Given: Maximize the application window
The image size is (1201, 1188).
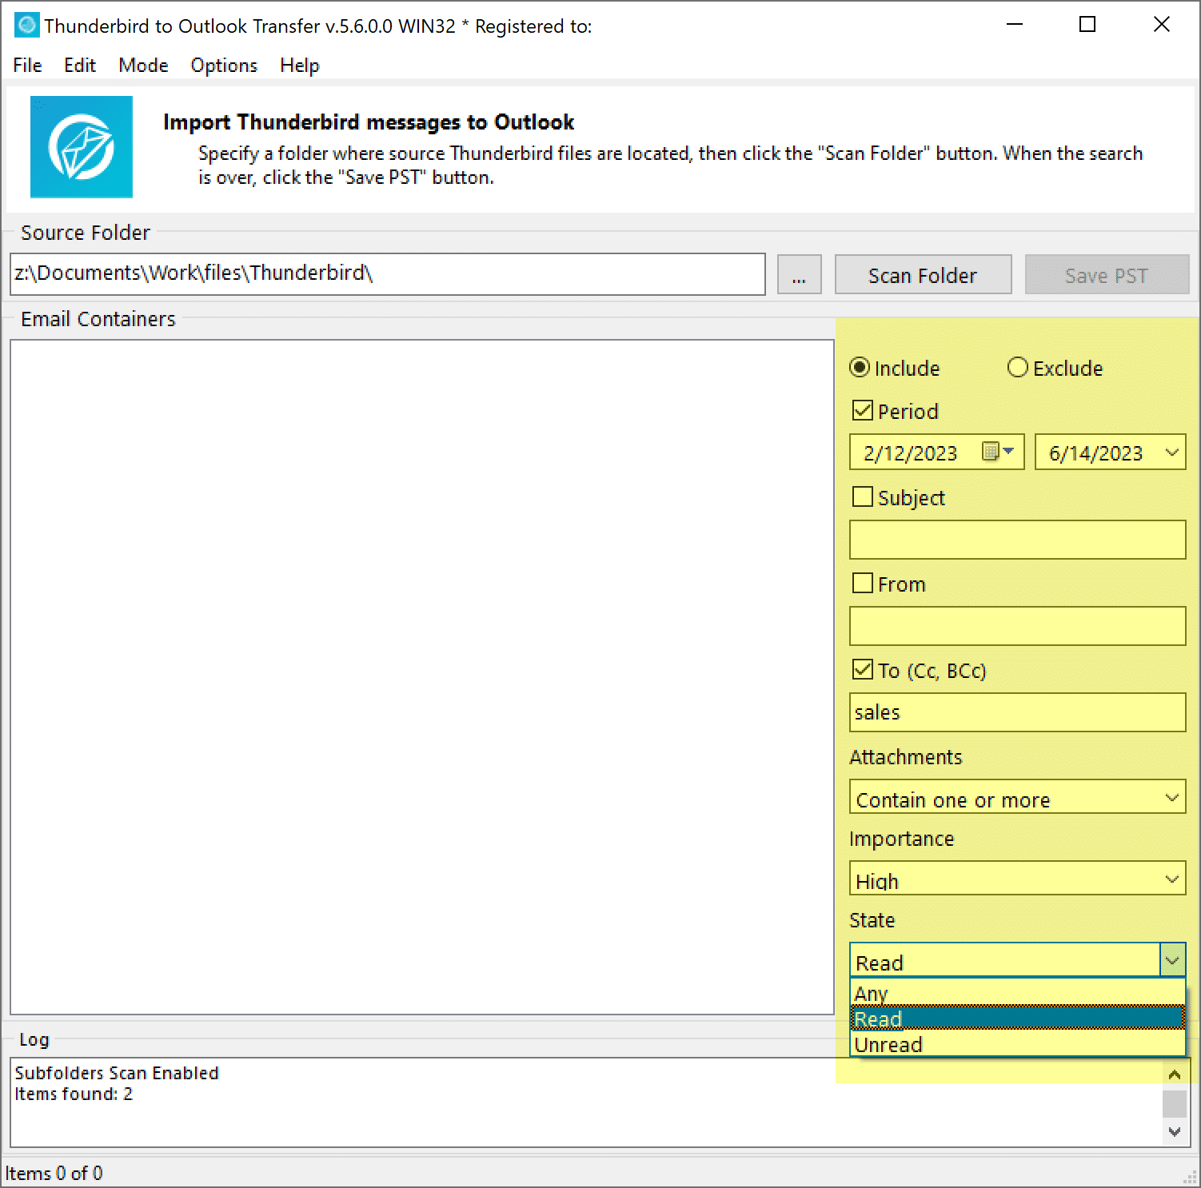Looking at the screenshot, I should point(1087,25).
